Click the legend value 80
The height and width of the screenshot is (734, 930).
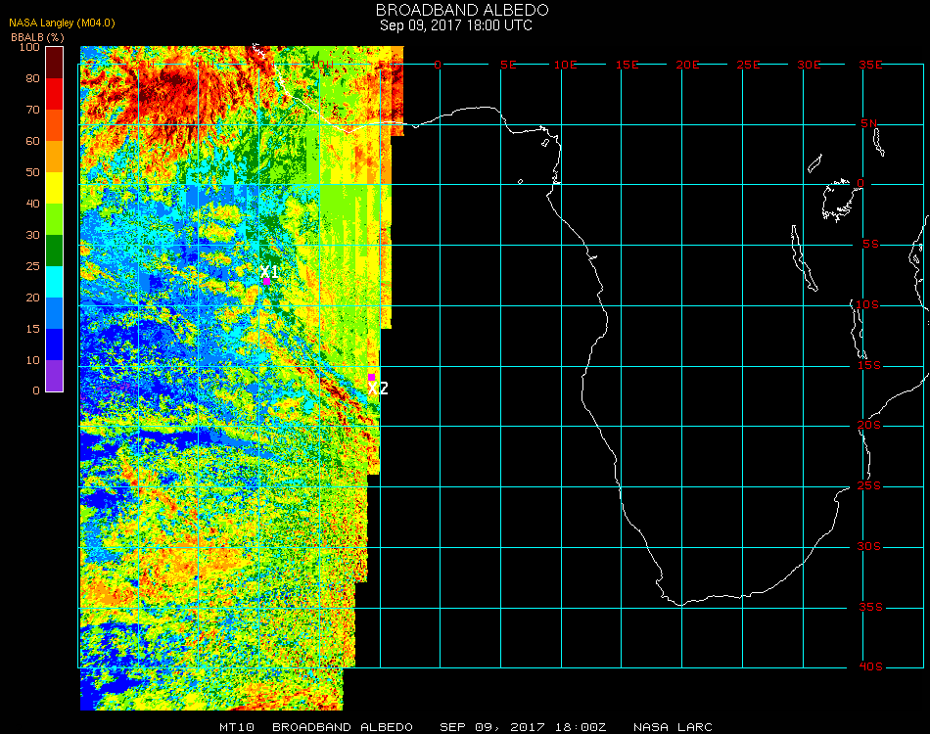click(32, 78)
